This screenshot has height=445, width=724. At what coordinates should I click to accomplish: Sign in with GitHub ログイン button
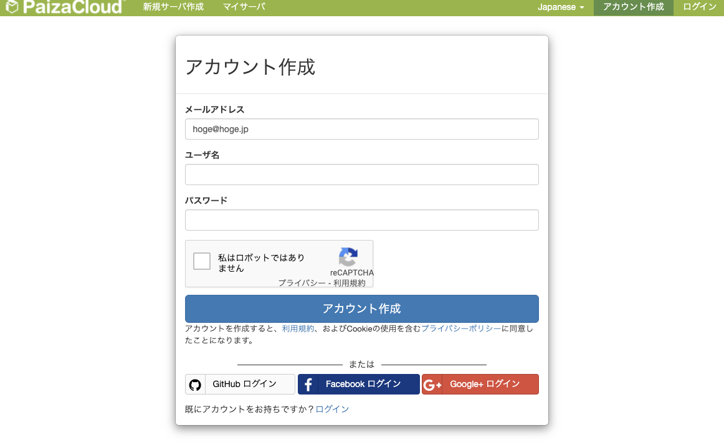[240, 385]
